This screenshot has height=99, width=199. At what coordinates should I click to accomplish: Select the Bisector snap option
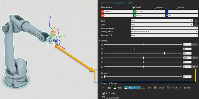185,88
